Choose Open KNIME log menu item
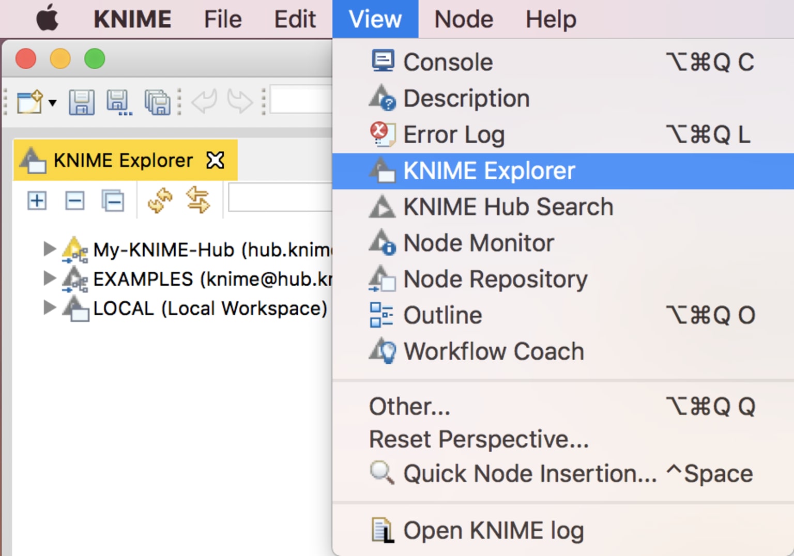Screen dimensions: 794x556 [563, 530]
